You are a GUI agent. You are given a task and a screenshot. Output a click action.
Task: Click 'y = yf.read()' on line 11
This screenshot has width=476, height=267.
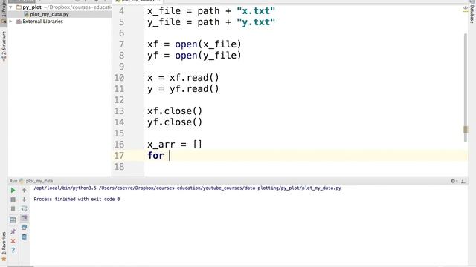pos(183,89)
